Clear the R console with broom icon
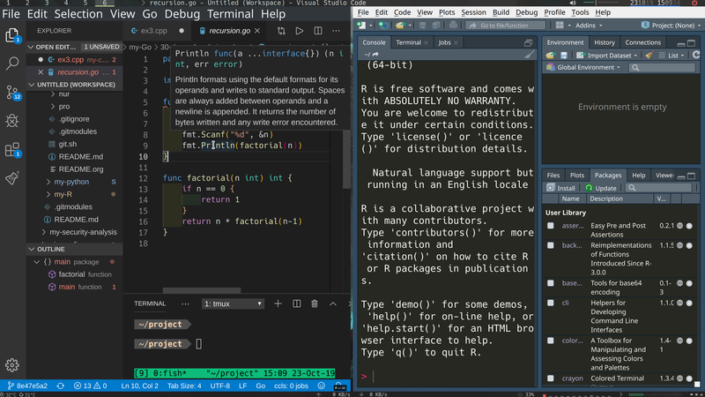Viewport: 705px width, 397px height. [x=530, y=55]
